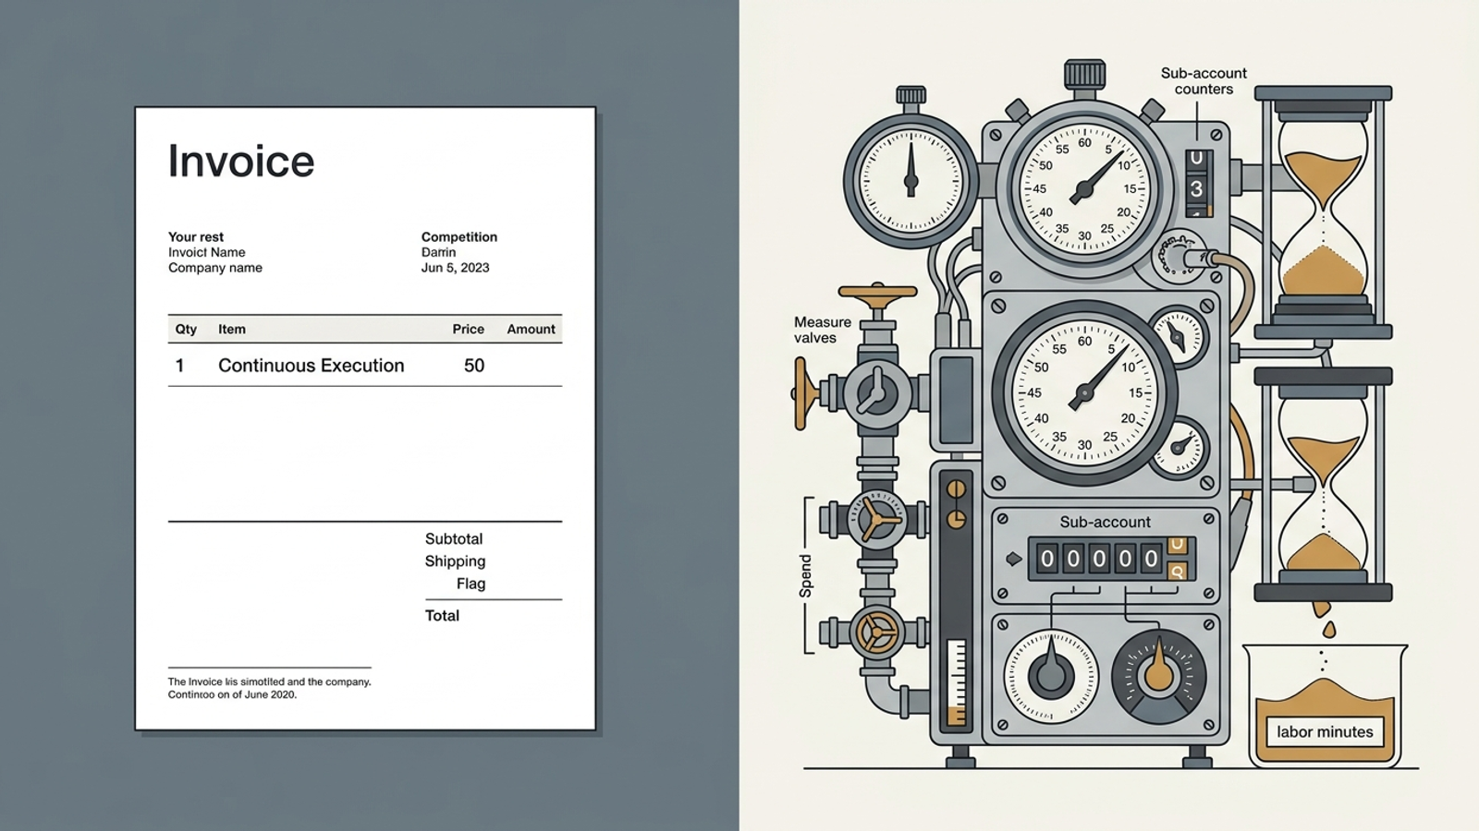1479x831 pixels.
Task: Click the 'Amount' column header
Action: [x=532, y=329]
